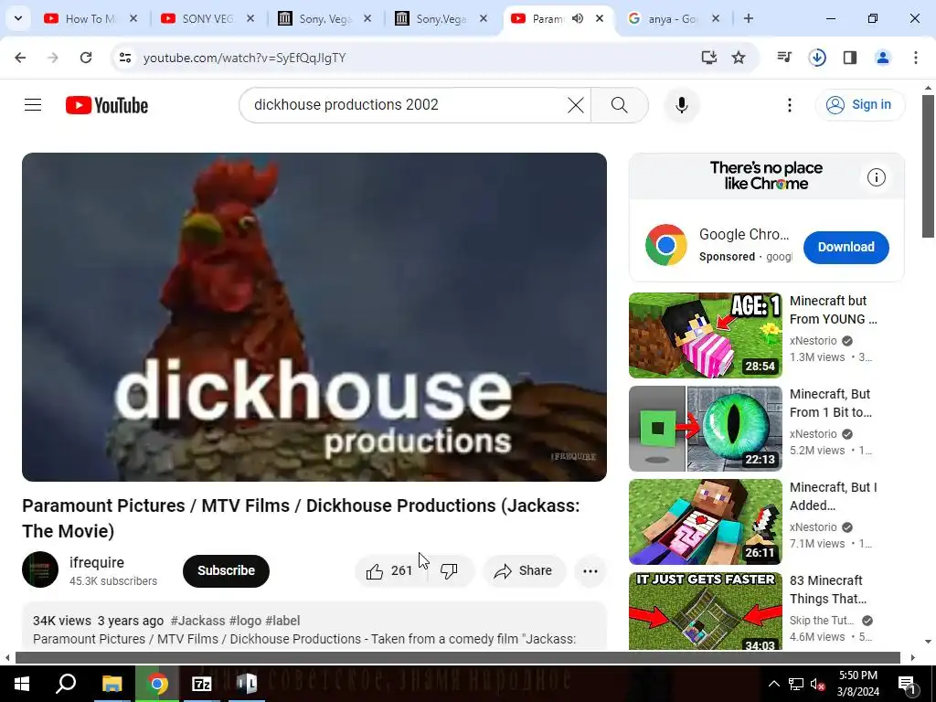
Task: Open Chrome profile icon
Action: tap(882, 58)
